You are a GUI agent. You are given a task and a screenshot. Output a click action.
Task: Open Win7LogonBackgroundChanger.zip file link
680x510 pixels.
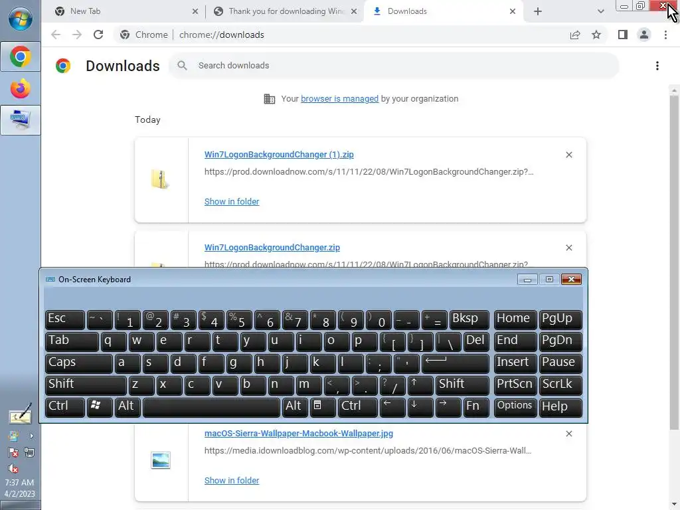point(272,248)
